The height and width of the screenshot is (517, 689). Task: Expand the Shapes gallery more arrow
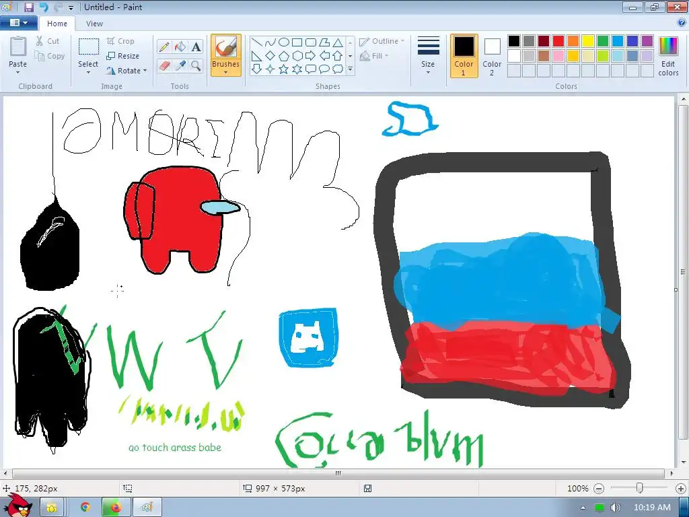[x=350, y=69]
